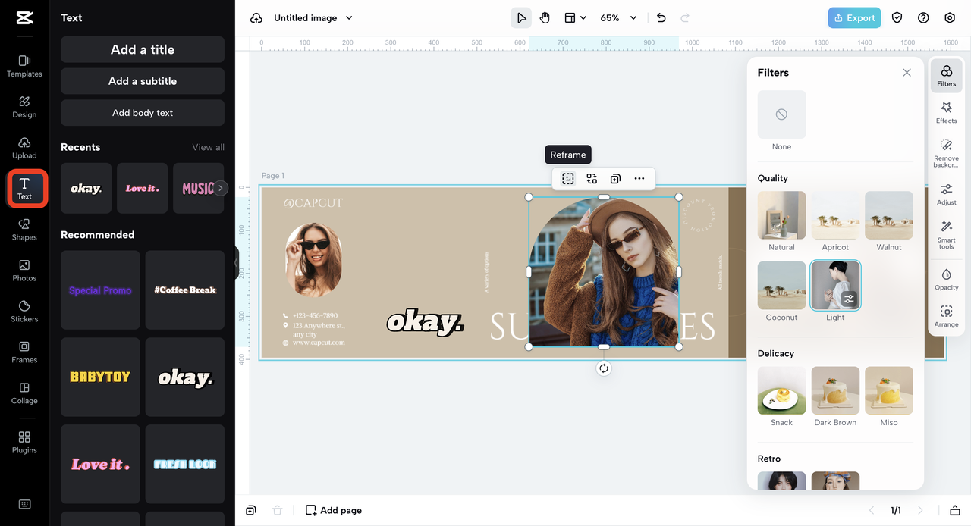Image resolution: width=971 pixels, height=526 pixels.
Task: Choose the BABYTOY text style
Action: (100, 377)
